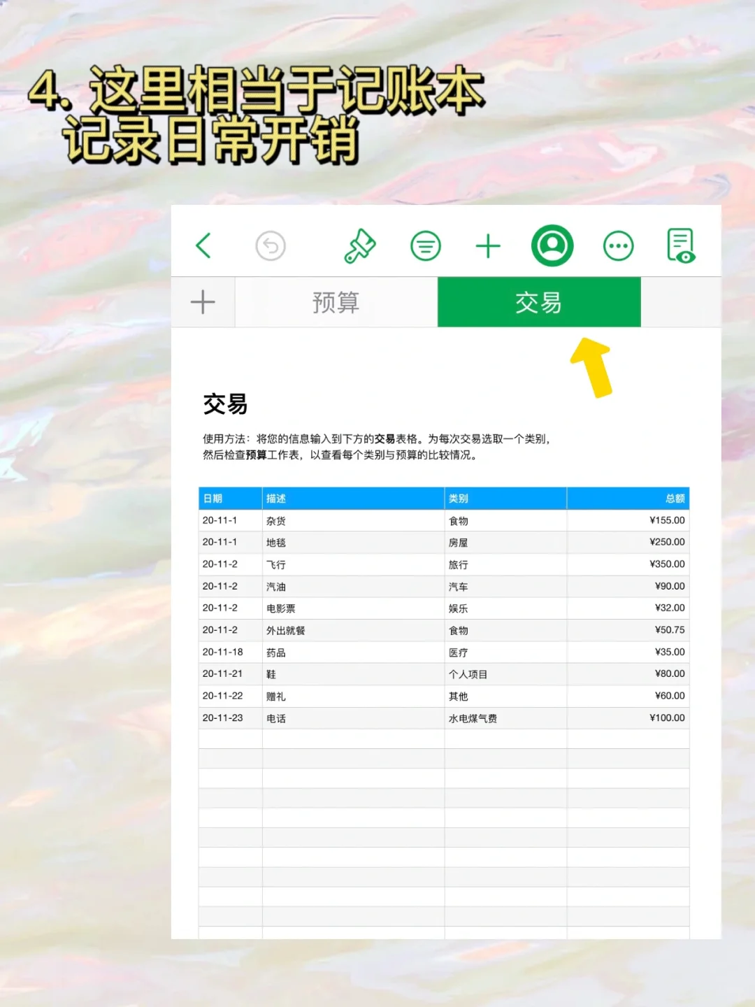Open the Collaboration panel icon

coord(553,245)
